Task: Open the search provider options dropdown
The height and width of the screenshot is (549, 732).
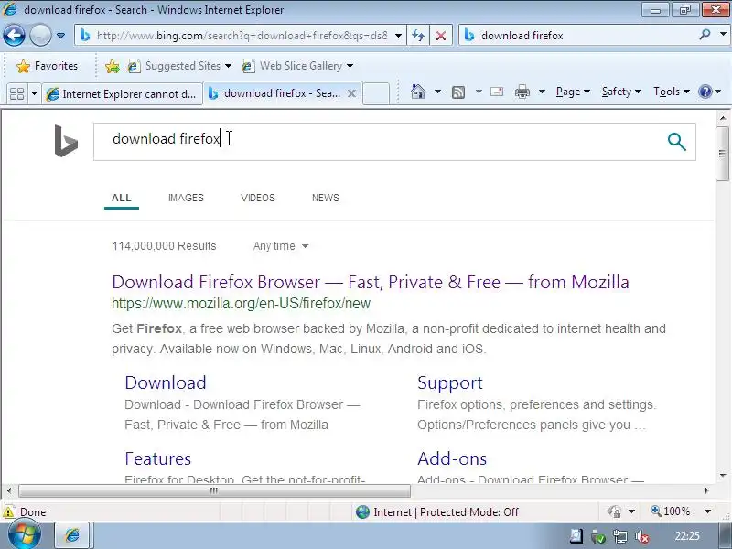Action: click(x=723, y=35)
